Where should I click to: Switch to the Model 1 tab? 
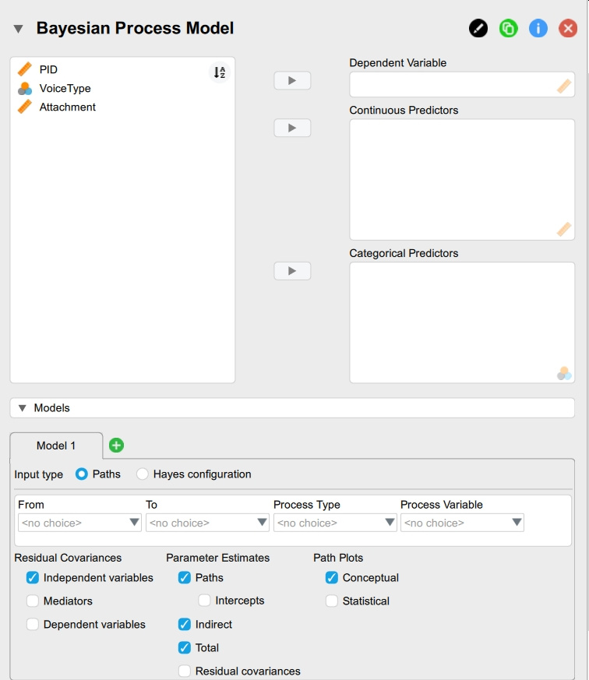pyautogui.click(x=56, y=446)
